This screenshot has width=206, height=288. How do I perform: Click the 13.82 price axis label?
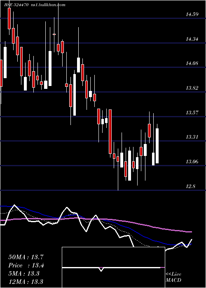click(x=192, y=88)
